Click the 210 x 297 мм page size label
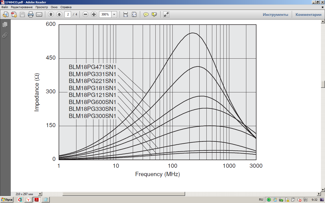Image resolution: width=325 pixels, height=203 pixels. coord(24,194)
